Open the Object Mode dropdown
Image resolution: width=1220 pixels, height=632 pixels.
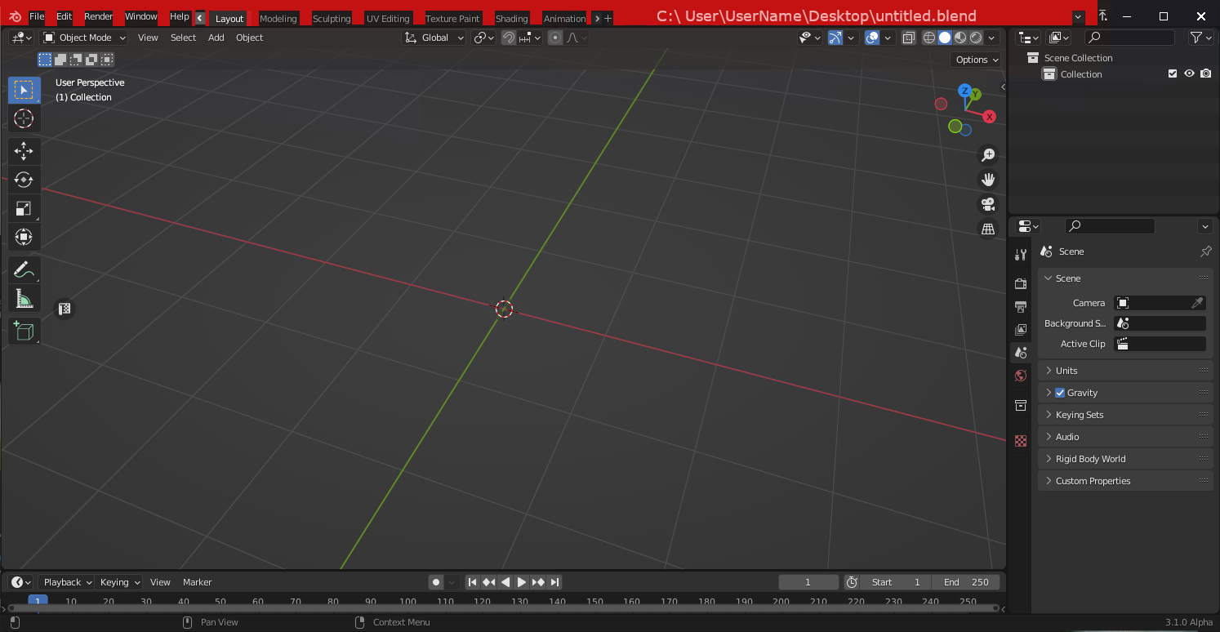click(x=84, y=38)
